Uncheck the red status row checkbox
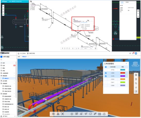The height and width of the screenshot is (118, 141). pos(106,73)
